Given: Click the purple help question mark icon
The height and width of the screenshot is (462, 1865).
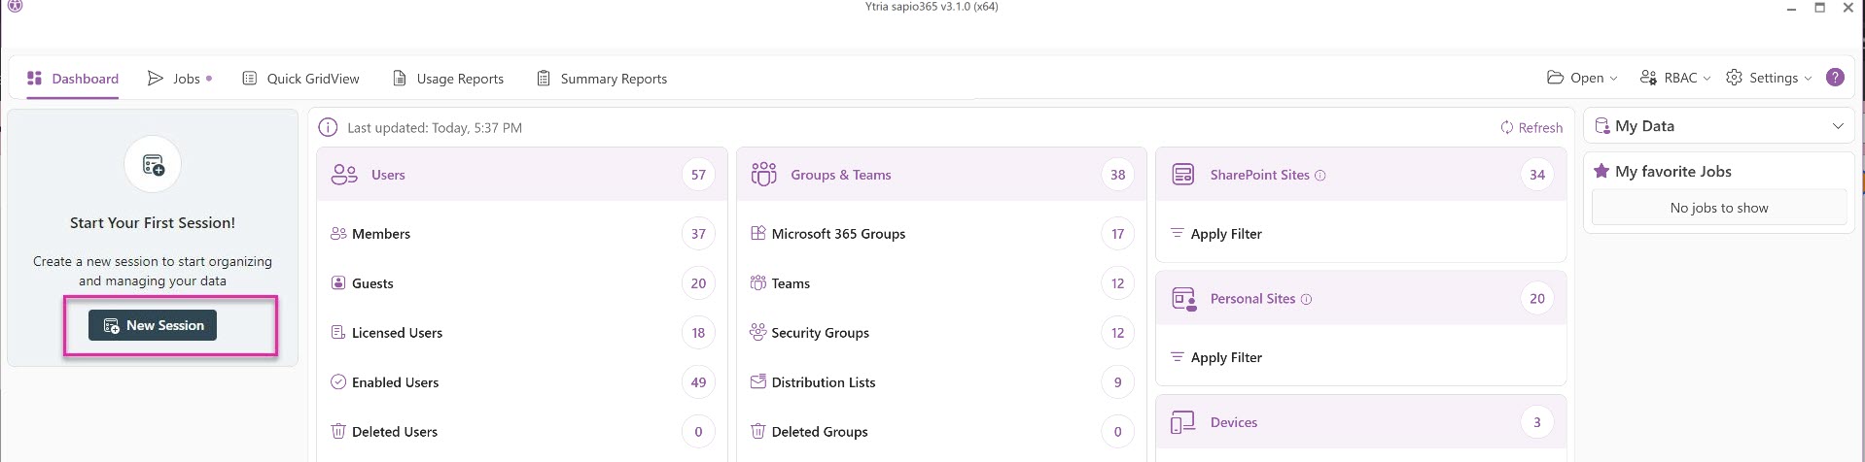Looking at the screenshot, I should [x=1834, y=78].
